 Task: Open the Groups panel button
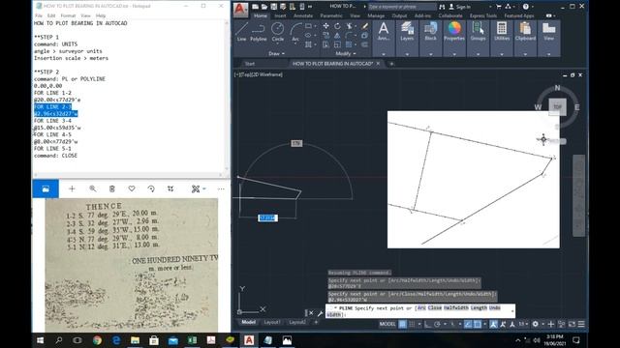[478, 32]
